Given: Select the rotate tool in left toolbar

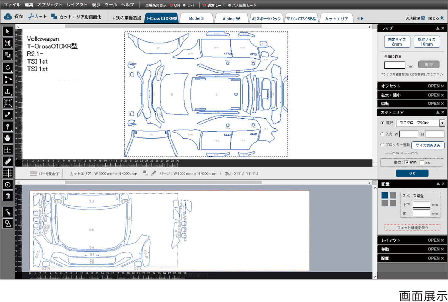Looking at the screenshot, I should tap(8, 67).
